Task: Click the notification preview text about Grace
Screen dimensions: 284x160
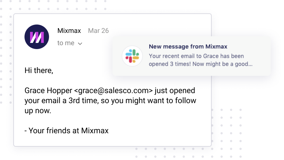Action: (x=200, y=60)
